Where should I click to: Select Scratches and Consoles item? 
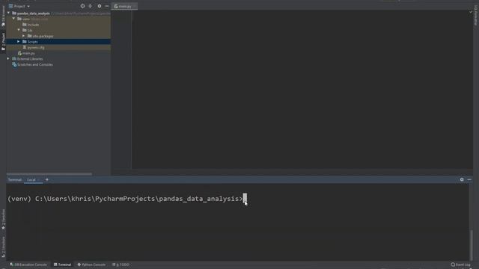pyautogui.click(x=32, y=64)
